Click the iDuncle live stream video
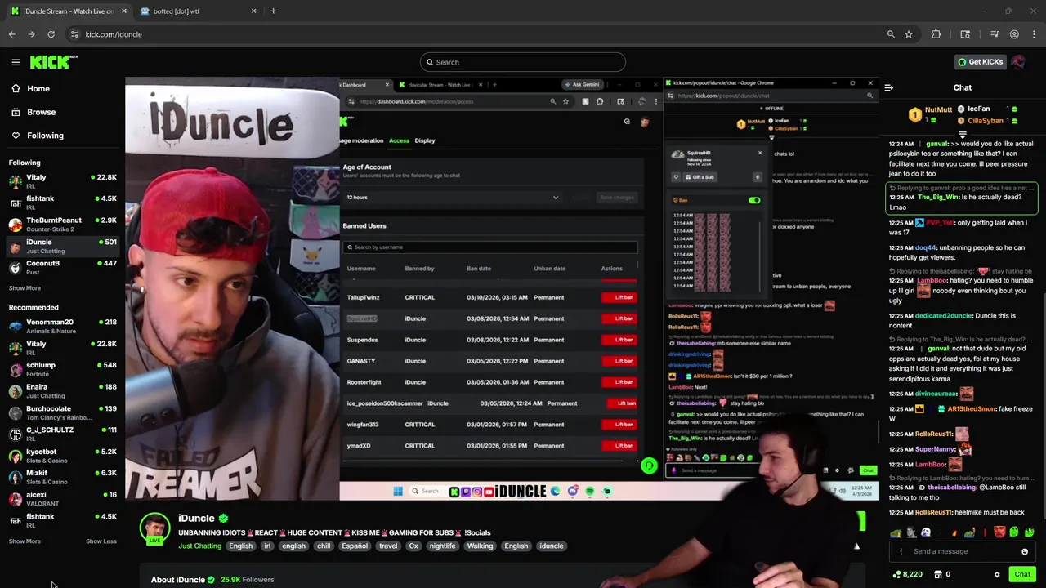 [503, 288]
